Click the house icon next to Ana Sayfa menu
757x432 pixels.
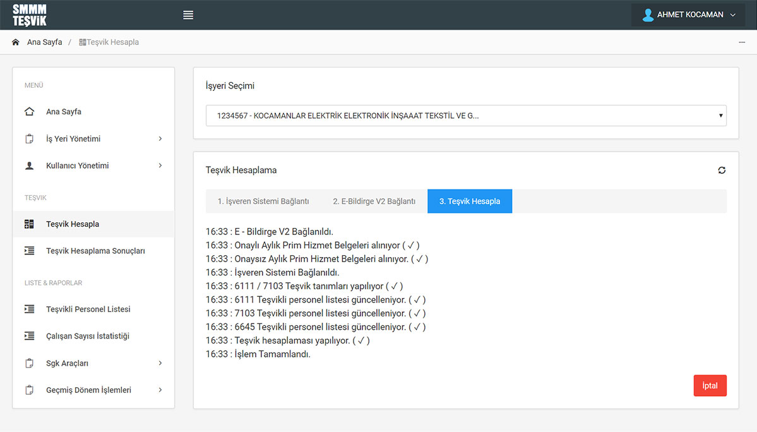[29, 112]
